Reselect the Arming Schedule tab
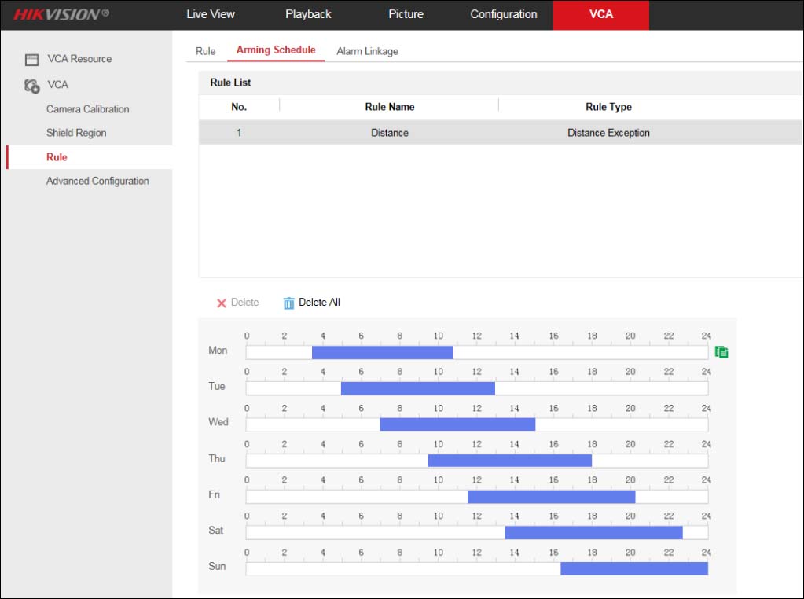The height and width of the screenshot is (599, 804). pos(275,49)
